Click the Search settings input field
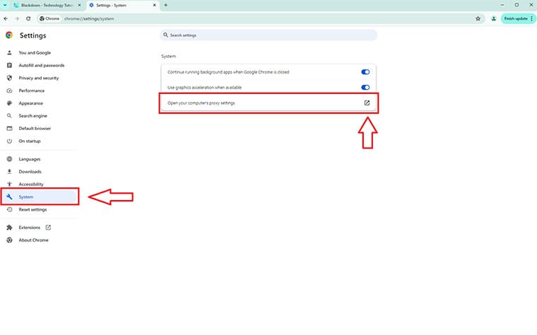Viewport: 537px width, 335px height. [x=268, y=35]
